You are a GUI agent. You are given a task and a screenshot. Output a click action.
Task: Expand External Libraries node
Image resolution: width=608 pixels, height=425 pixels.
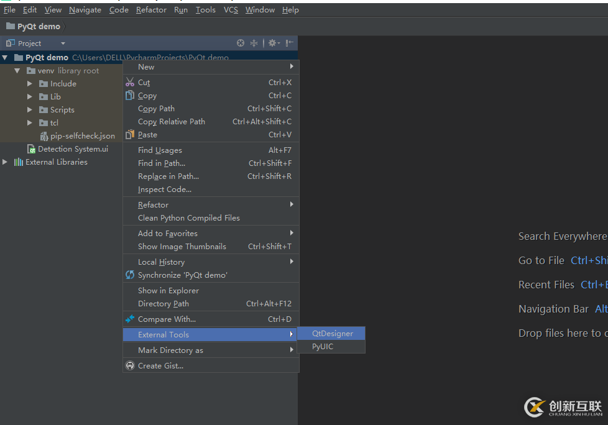(x=4, y=162)
